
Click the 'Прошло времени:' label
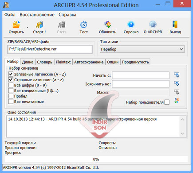tap(21, 148)
